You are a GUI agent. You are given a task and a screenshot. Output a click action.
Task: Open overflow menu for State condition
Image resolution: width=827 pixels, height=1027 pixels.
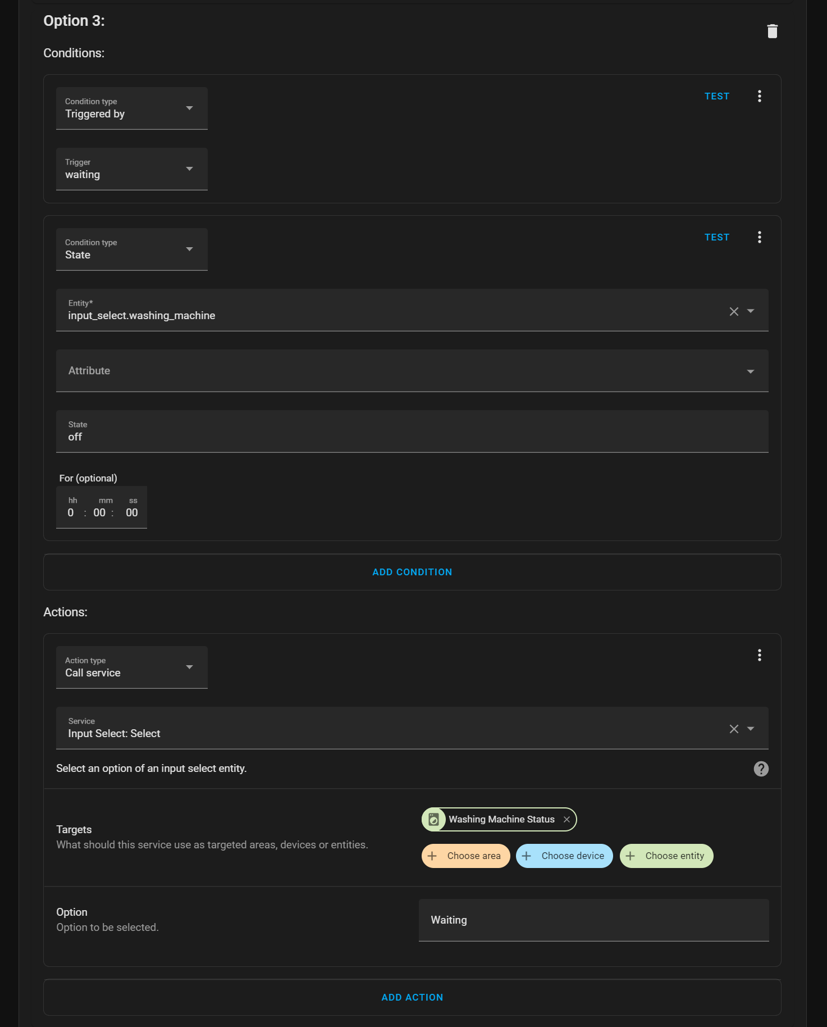(759, 237)
